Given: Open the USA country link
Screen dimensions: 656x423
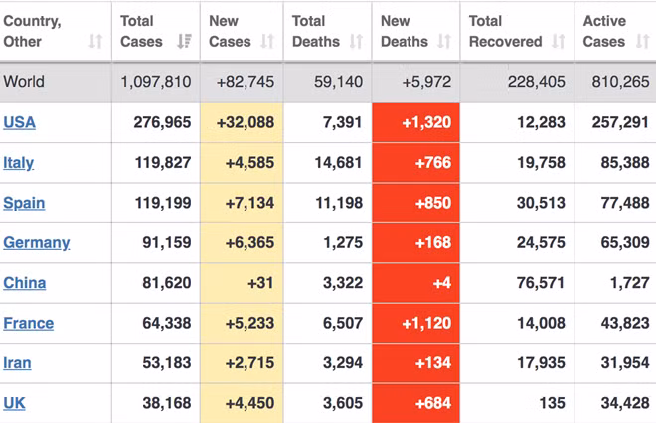Looking at the screenshot, I should [19, 122].
